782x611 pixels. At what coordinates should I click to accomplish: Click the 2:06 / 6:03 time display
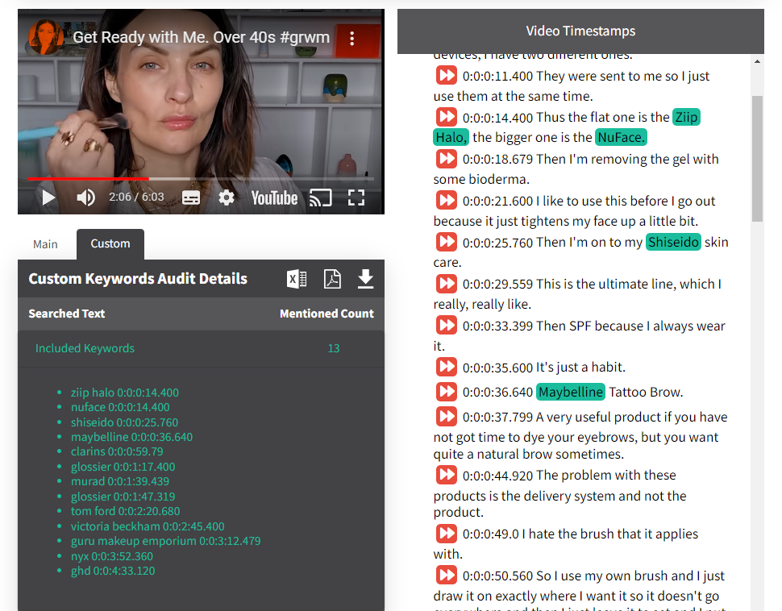pos(137,197)
